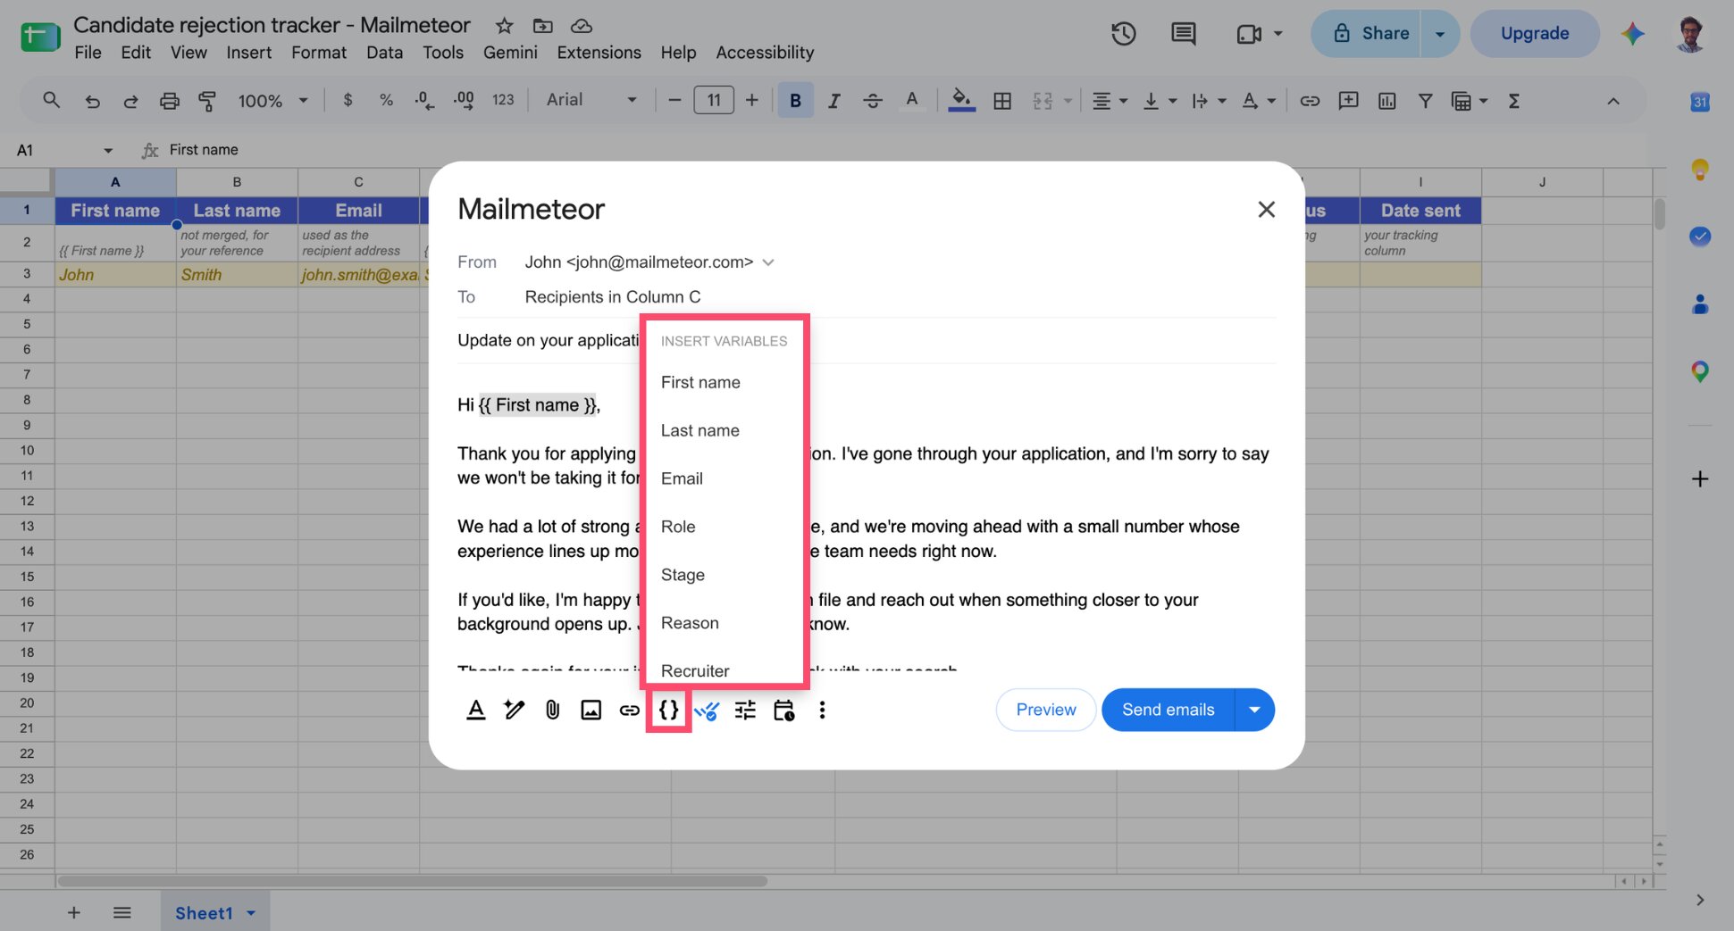Open the 100% zoom dropdown
Image resolution: width=1734 pixels, height=931 pixels.
[272, 101]
